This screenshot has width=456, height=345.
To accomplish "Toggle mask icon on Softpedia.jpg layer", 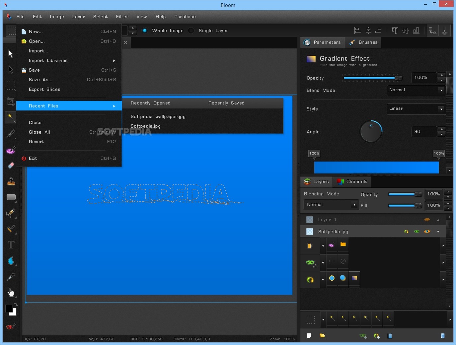I will click(417, 232).
